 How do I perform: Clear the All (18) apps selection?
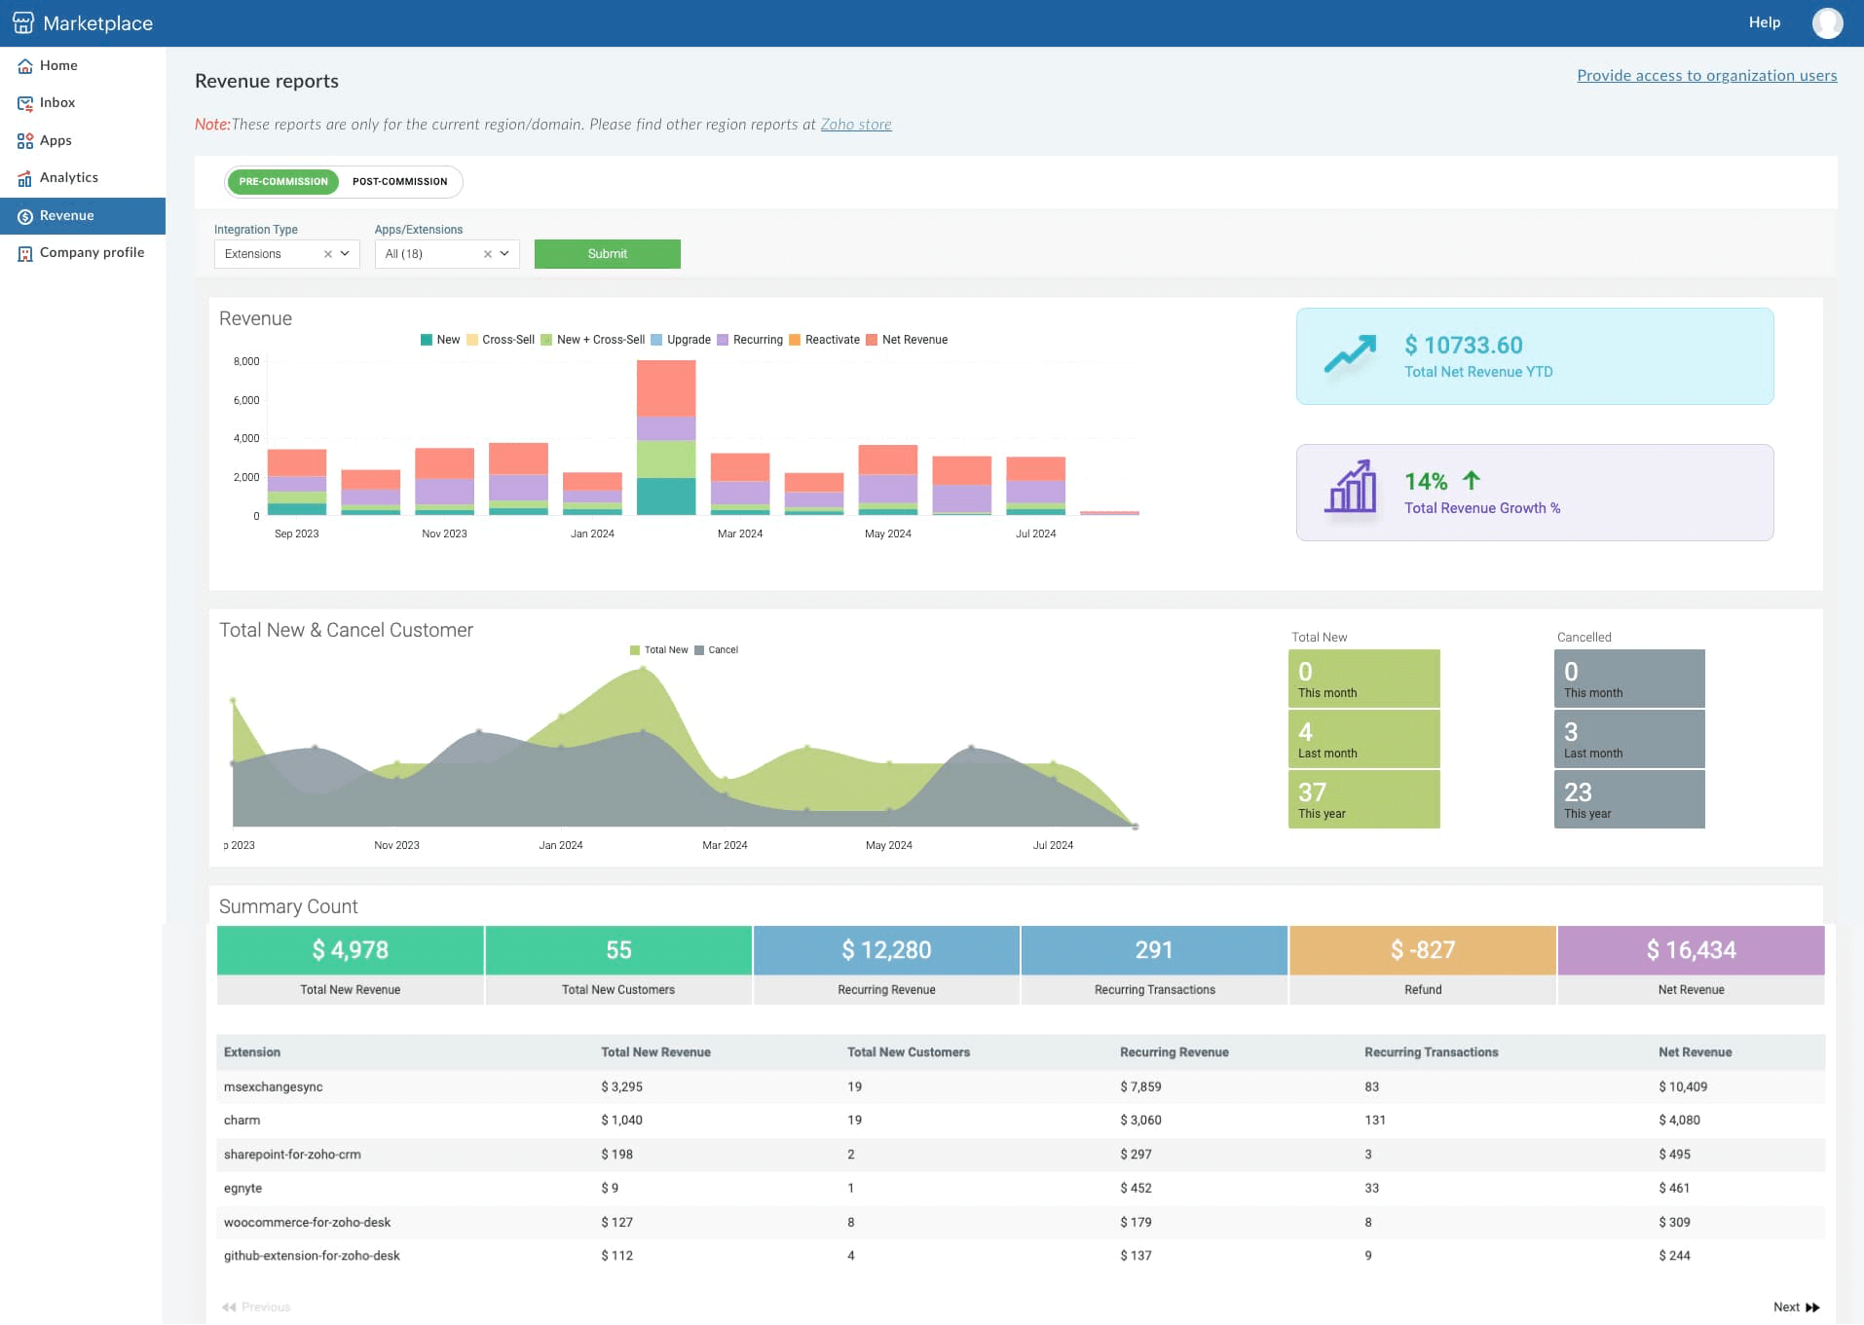pyautogui.click(x=488, y=254)
